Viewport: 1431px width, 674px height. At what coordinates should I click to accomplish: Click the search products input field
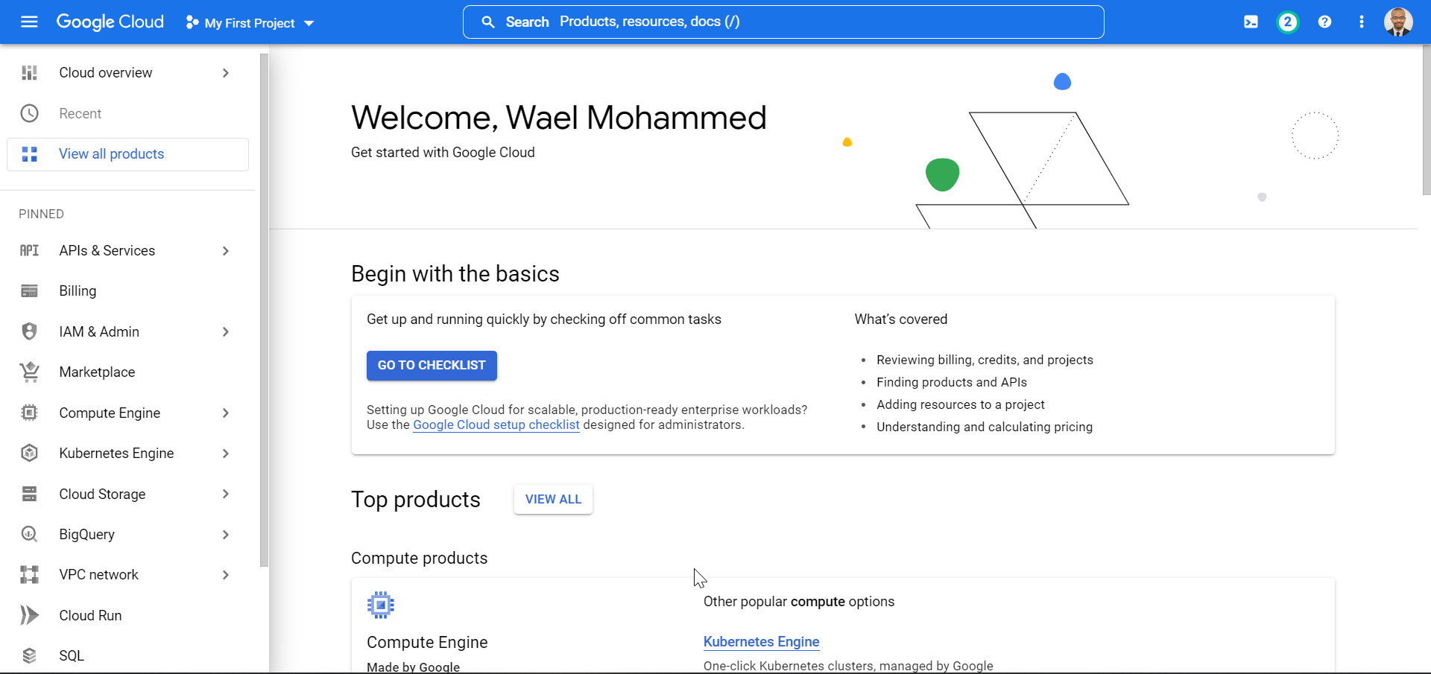[x=783, y=22]
